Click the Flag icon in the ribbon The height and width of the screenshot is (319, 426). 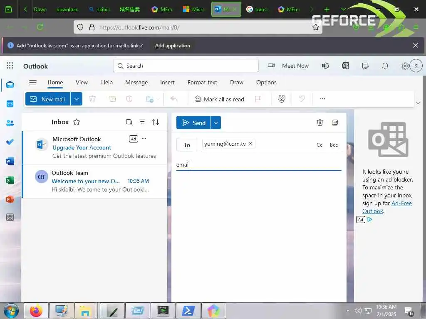258,99
